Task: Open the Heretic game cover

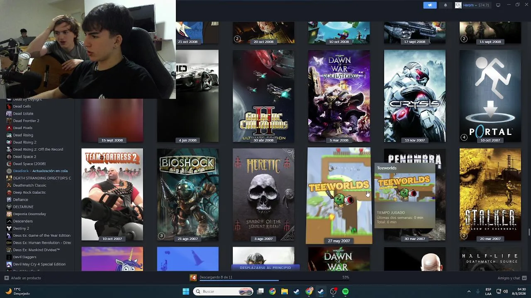Action: (263, 195)
